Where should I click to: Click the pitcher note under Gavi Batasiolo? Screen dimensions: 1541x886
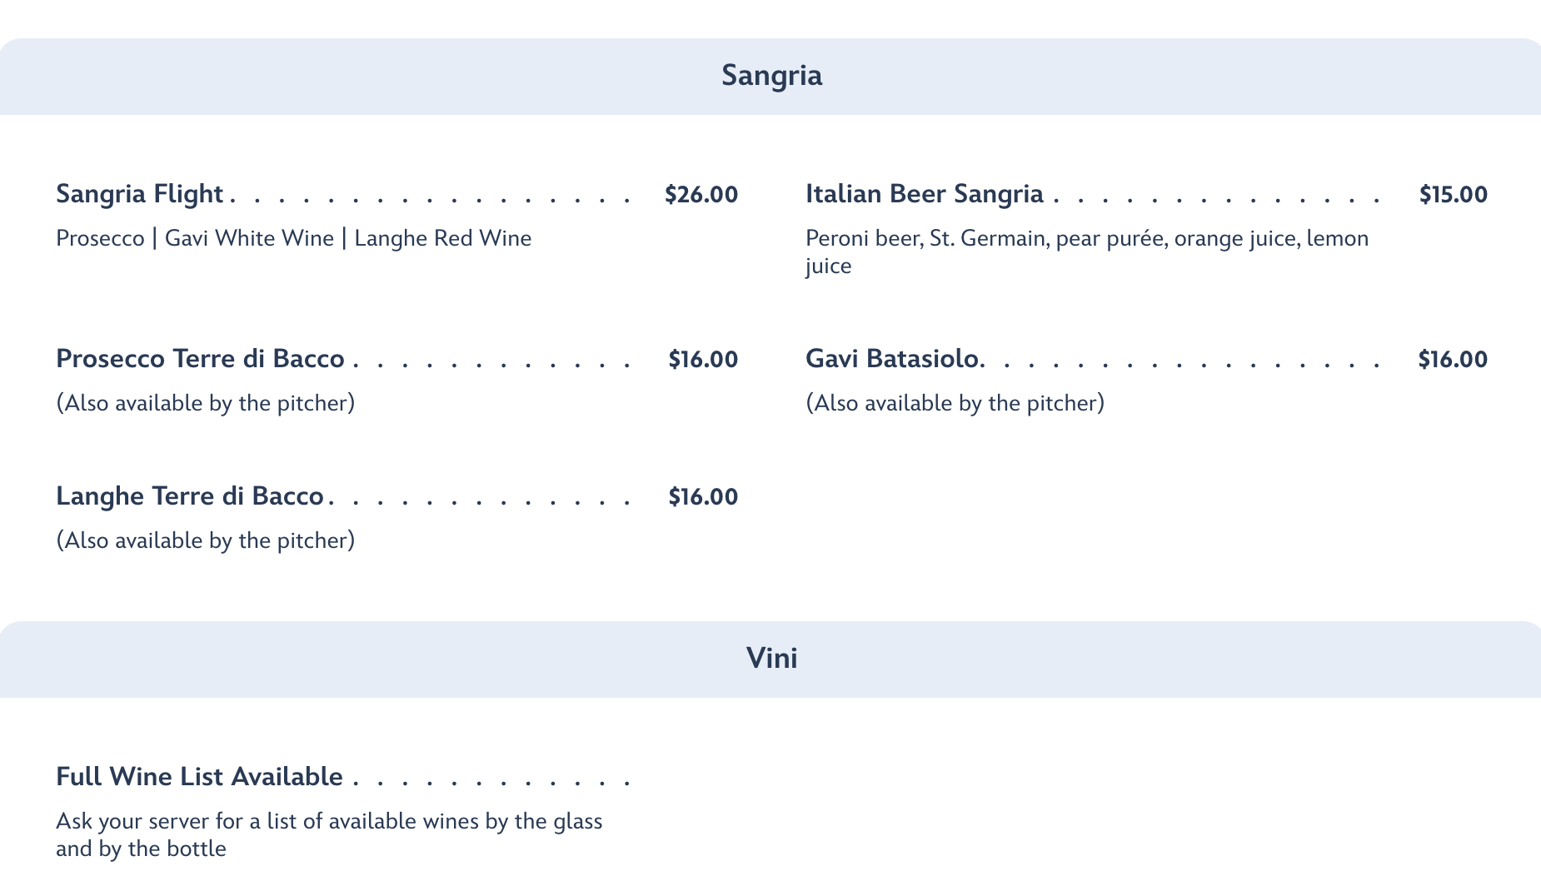tap(955, 404)
